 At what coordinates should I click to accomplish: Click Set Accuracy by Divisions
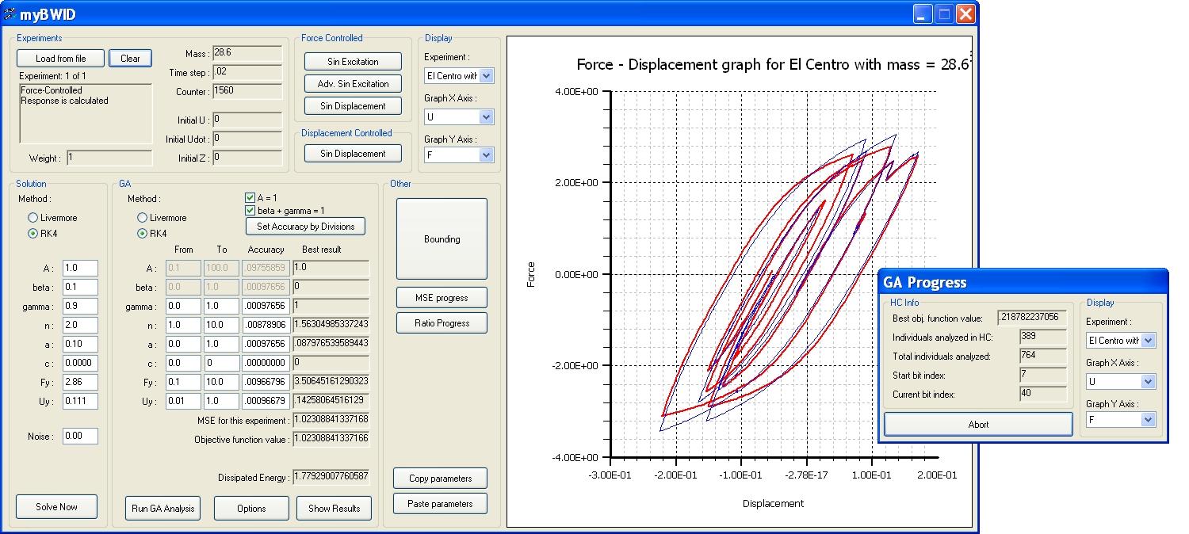tap(306, 227)
